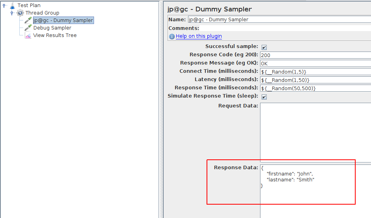Click the Debug Sampler pipette icon
The image size is (371, 218).
point(28,28)
